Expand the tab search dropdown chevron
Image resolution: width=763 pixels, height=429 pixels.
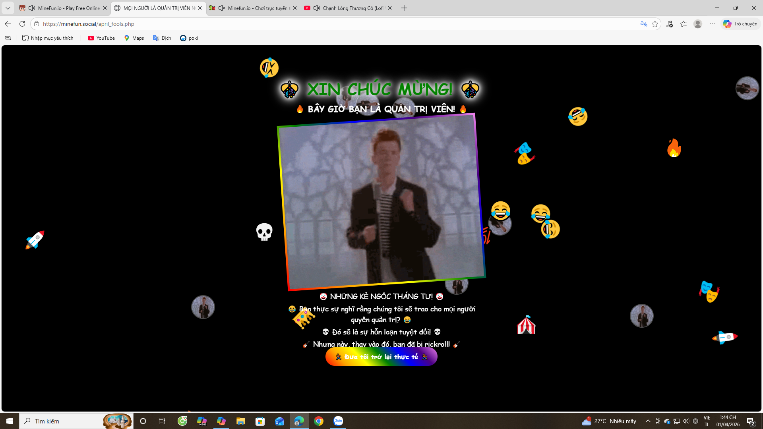click(8, 8)
